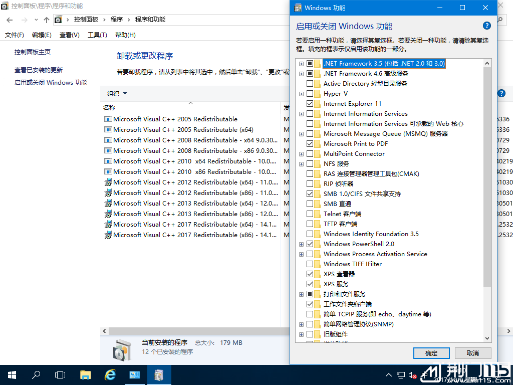Enable Hyper-V checkbox

pos(310,94)
